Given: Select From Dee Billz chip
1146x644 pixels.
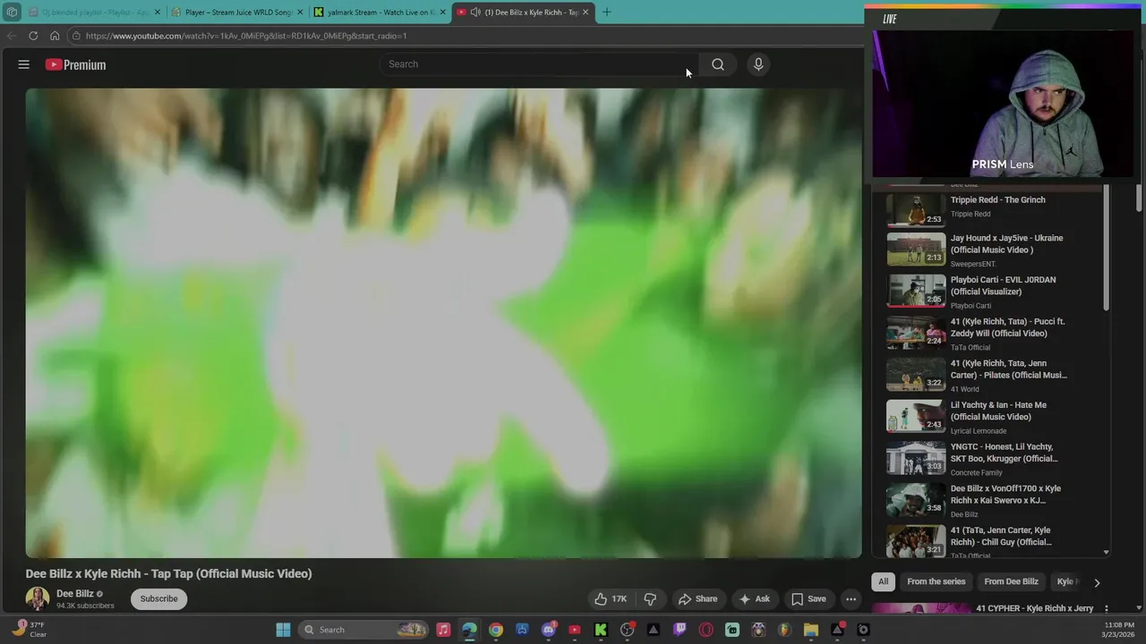Looking at the screenshot, I should tap(1011, 581).
